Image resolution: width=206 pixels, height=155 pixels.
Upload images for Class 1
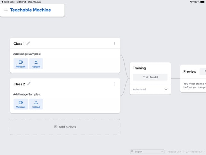[x=36, y=64]
